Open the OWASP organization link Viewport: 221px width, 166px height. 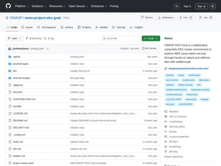[16, 18]
